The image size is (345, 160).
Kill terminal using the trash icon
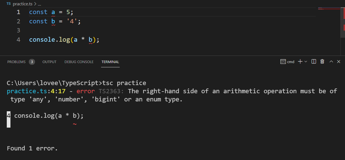pos(322,61)
